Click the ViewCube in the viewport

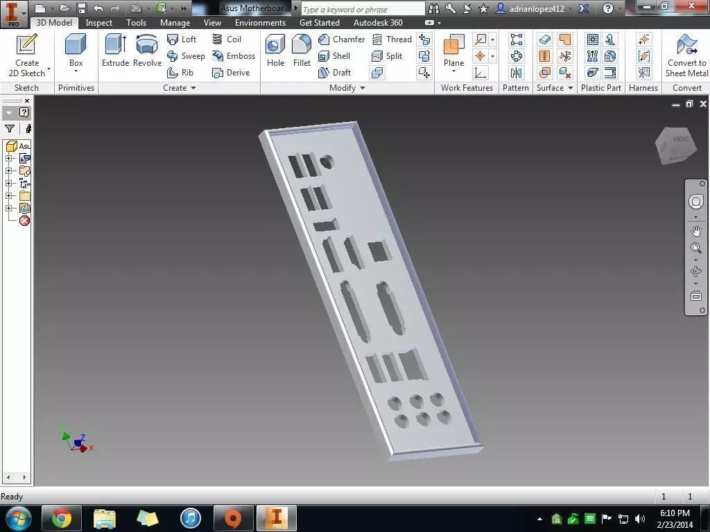click(675, 145)
